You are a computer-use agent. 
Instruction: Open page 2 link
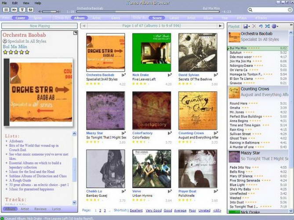click(100, 210)
